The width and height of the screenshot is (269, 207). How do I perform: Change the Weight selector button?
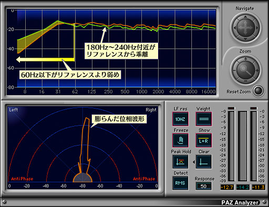203,119
